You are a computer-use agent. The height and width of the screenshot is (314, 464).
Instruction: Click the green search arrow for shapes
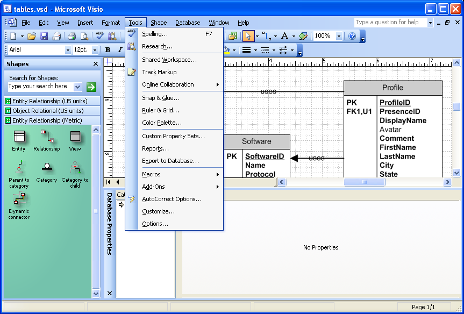click(91, 87)
